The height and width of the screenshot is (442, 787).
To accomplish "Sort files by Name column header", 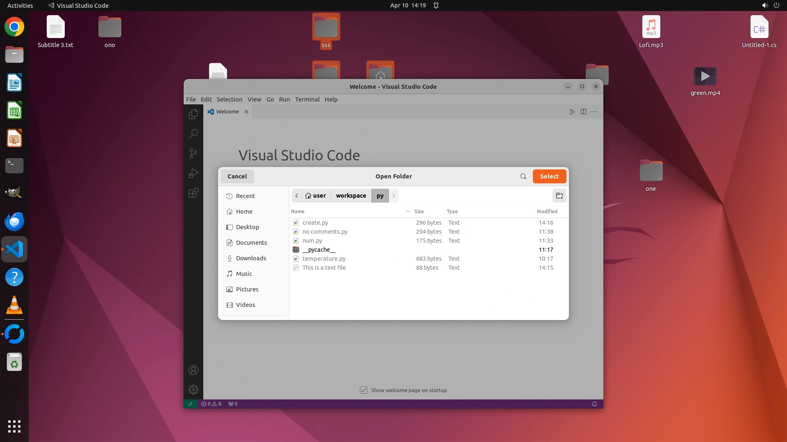I will click(298, 212).
